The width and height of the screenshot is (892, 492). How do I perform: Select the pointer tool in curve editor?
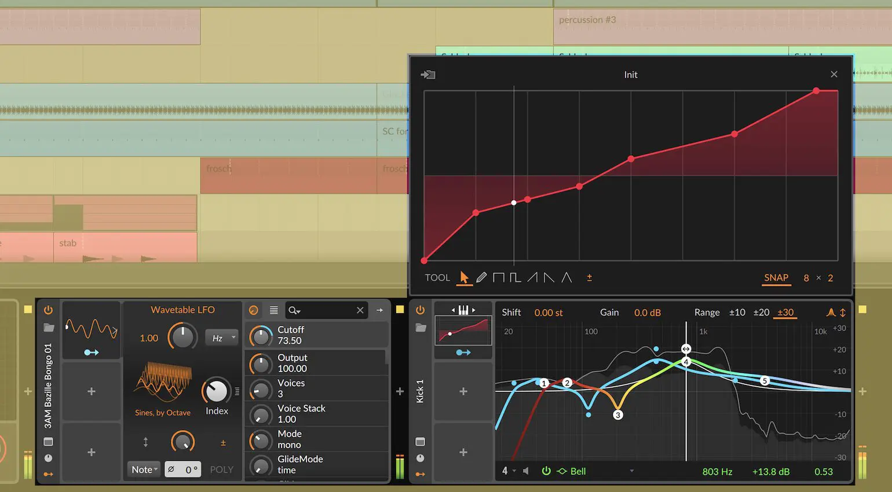click(464, 278)
